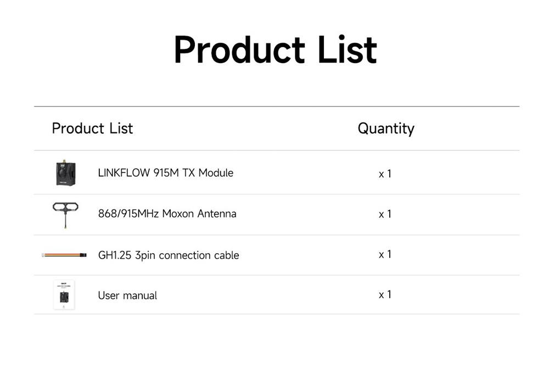Select the large Product List page title
Viewport: 549px width, 369px height.
pyautogui.click(x=275, y=50)
